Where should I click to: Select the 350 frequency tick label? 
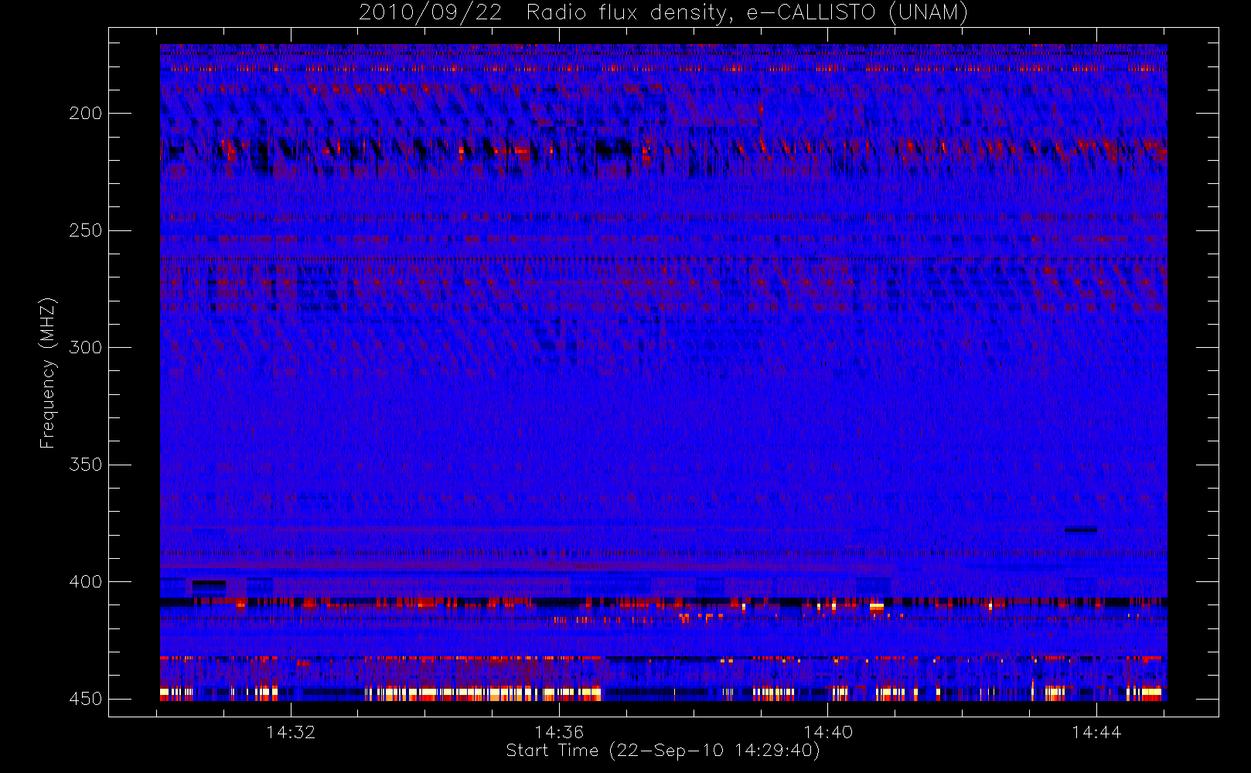(85, 465)
